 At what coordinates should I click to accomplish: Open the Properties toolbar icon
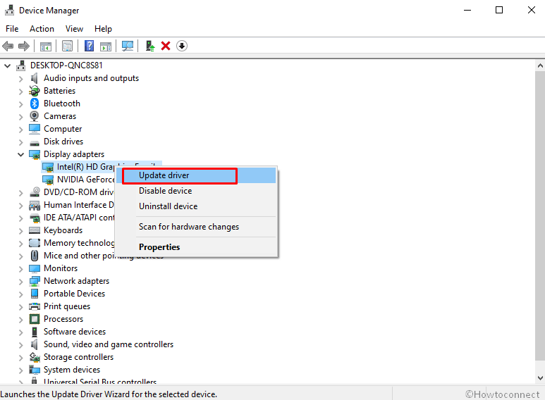click(x=67, y=46)
